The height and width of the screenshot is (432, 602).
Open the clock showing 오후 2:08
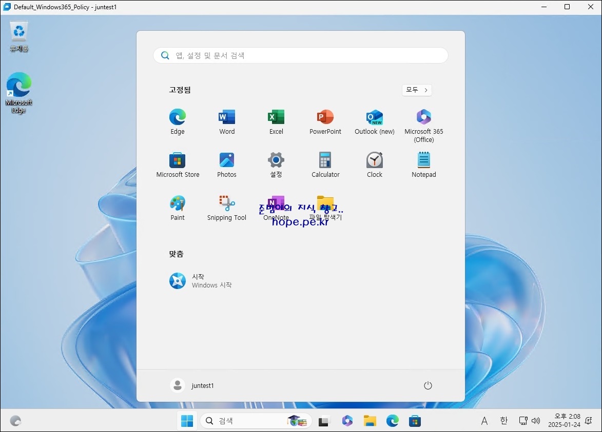coord(565,421)
